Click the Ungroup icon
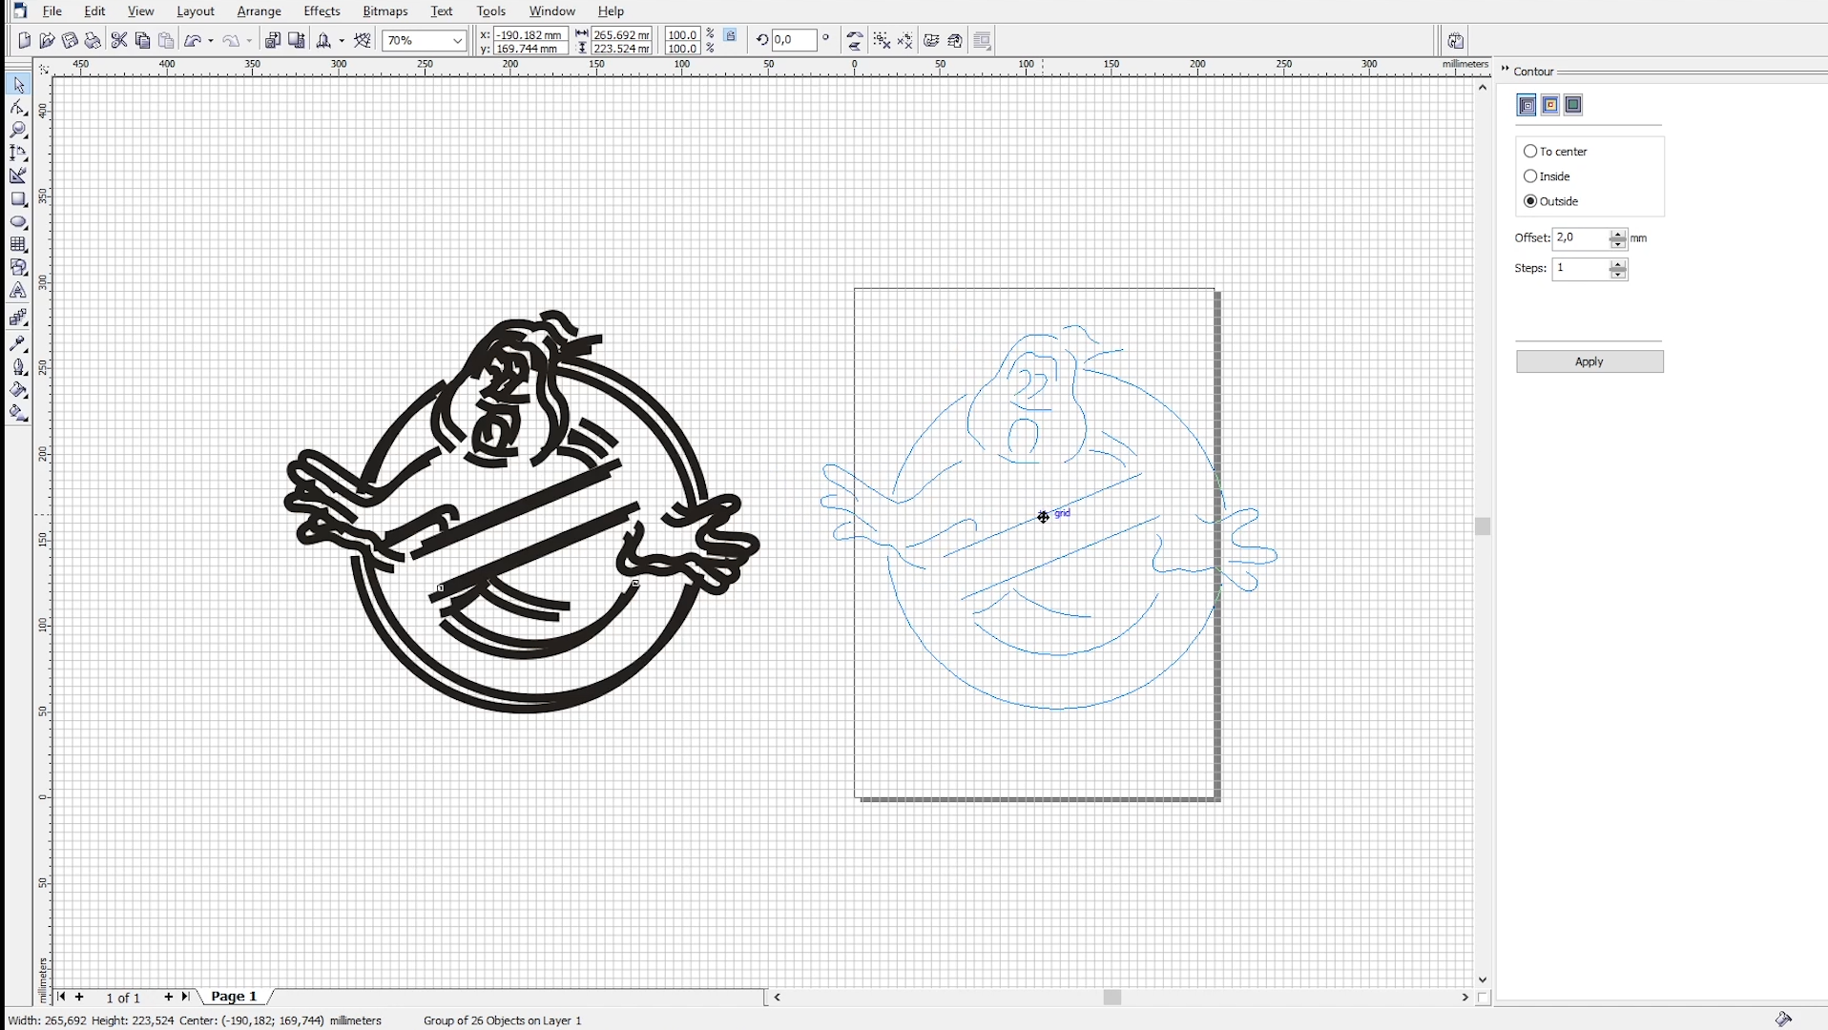This screenshot has width=1828, height=1030. pyautogui.click(x=882, y=40)
